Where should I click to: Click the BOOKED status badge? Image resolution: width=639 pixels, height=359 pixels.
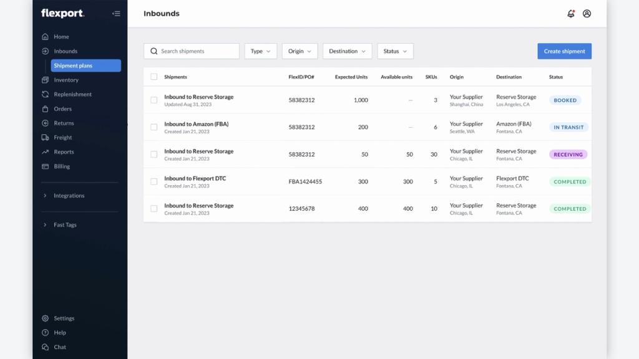[x=565, y=100]
